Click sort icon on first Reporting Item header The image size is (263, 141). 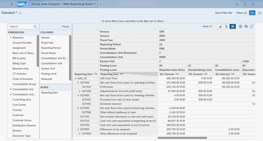coord(96,74)
